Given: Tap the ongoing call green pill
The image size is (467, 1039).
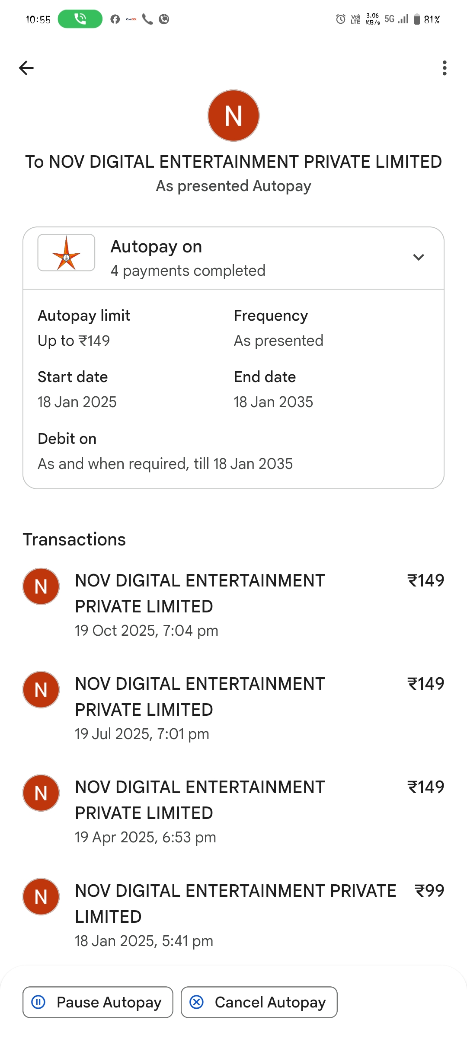Looking at the screenshot, I should click(80, 19).
